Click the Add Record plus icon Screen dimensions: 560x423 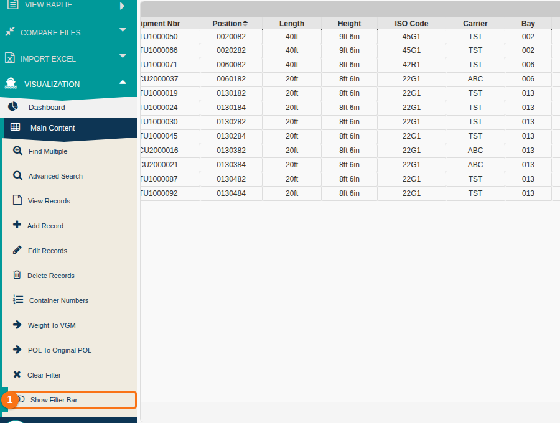(x=17, y=225)
